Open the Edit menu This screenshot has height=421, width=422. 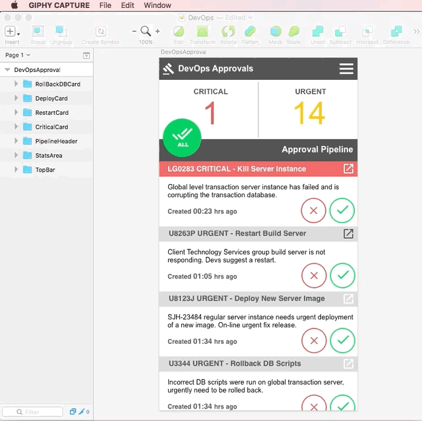click(x=127, y=5)
